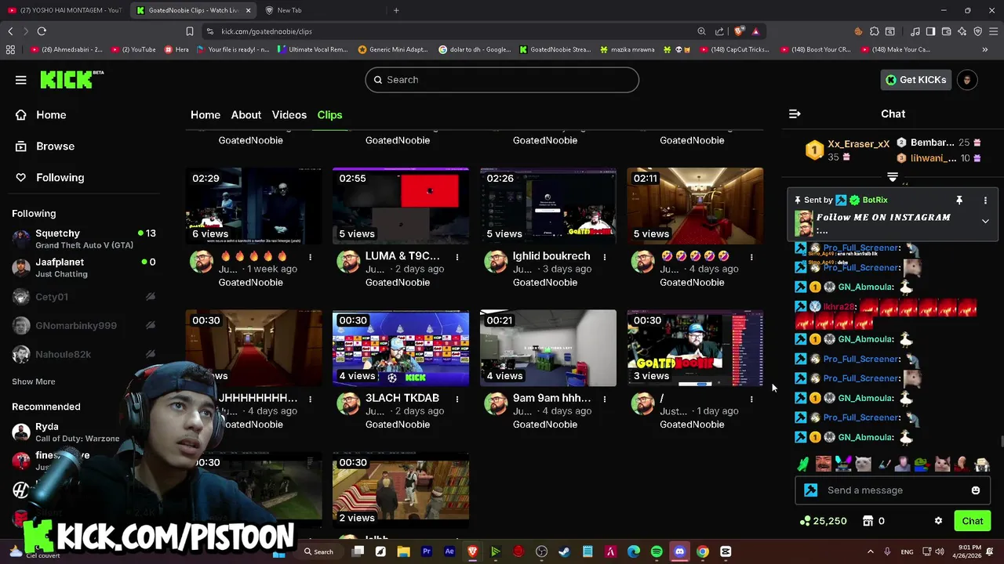The width and height of the screenshot is (1004, 564).
Task: Reload the page
Action: click(42, 31)
